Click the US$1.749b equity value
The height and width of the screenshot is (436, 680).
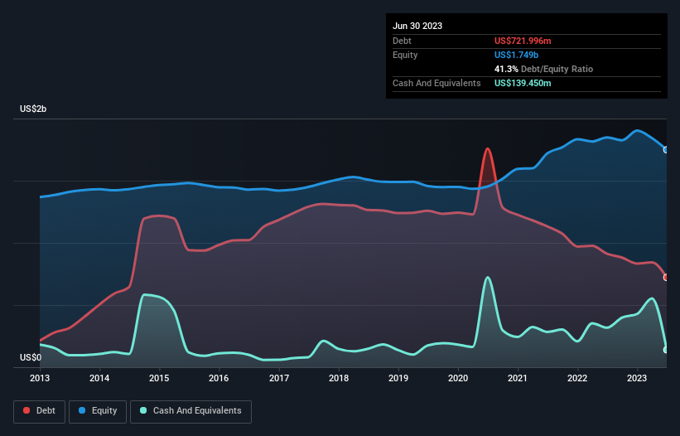516,55
